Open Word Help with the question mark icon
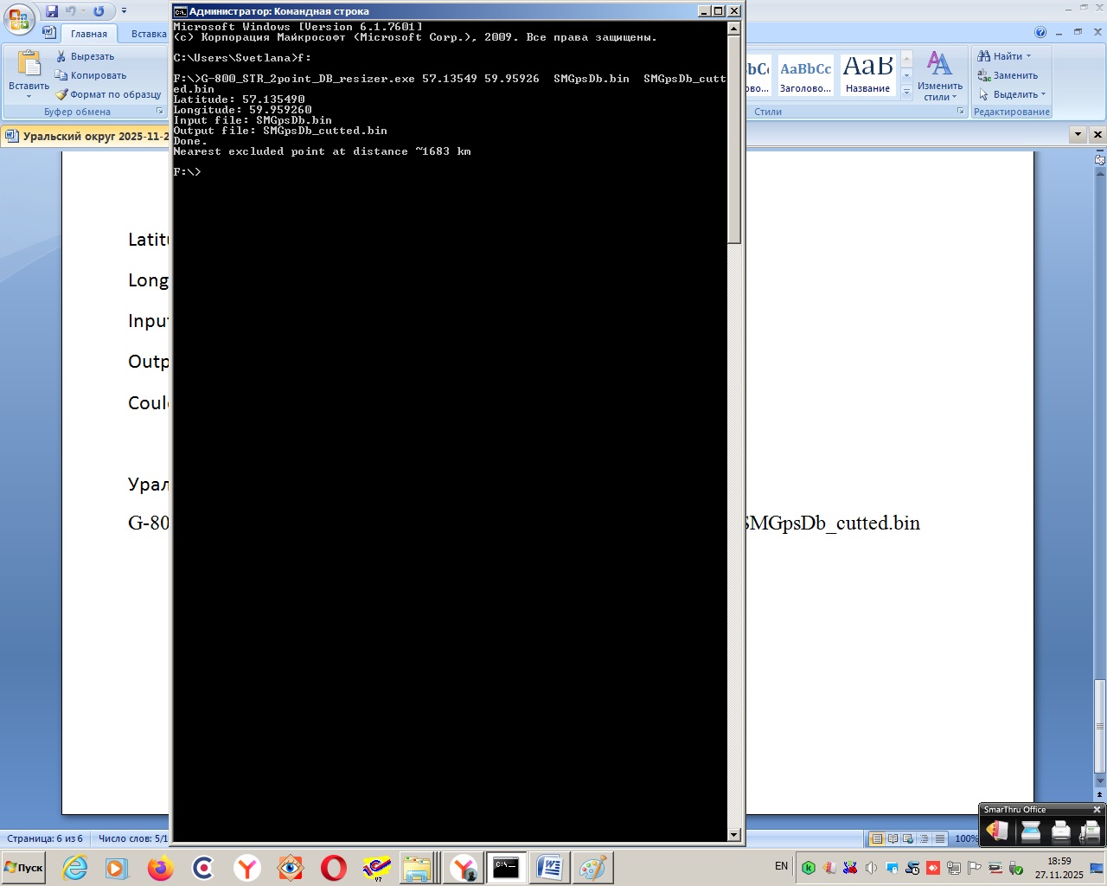Screen dimensions: 1107x886 1040,33
